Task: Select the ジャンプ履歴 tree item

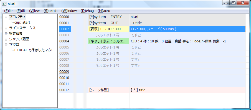Action: pyautogui.click(x=19, y=39)
